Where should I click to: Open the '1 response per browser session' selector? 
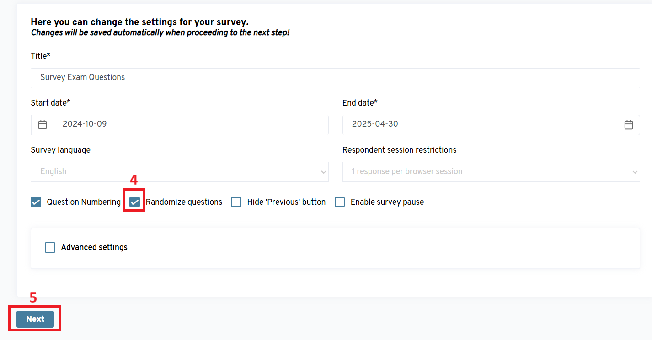pos(485,172)
